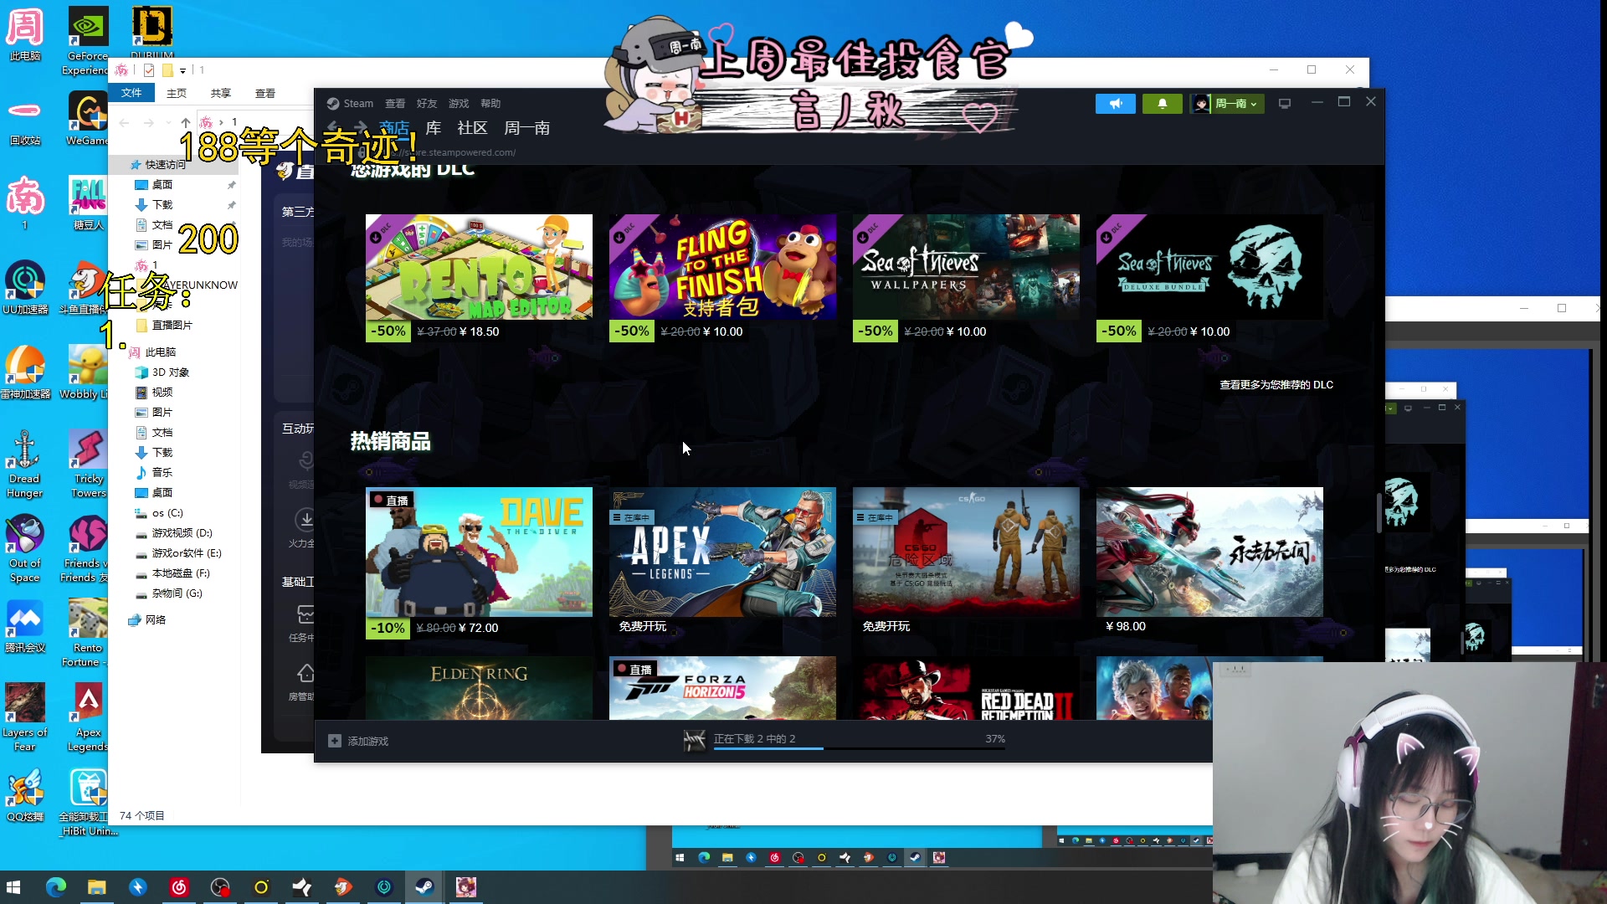Select 网络 in Explorer tree
The height and width of the screenshot is (904, 1607).
click(x=155, y=620)
